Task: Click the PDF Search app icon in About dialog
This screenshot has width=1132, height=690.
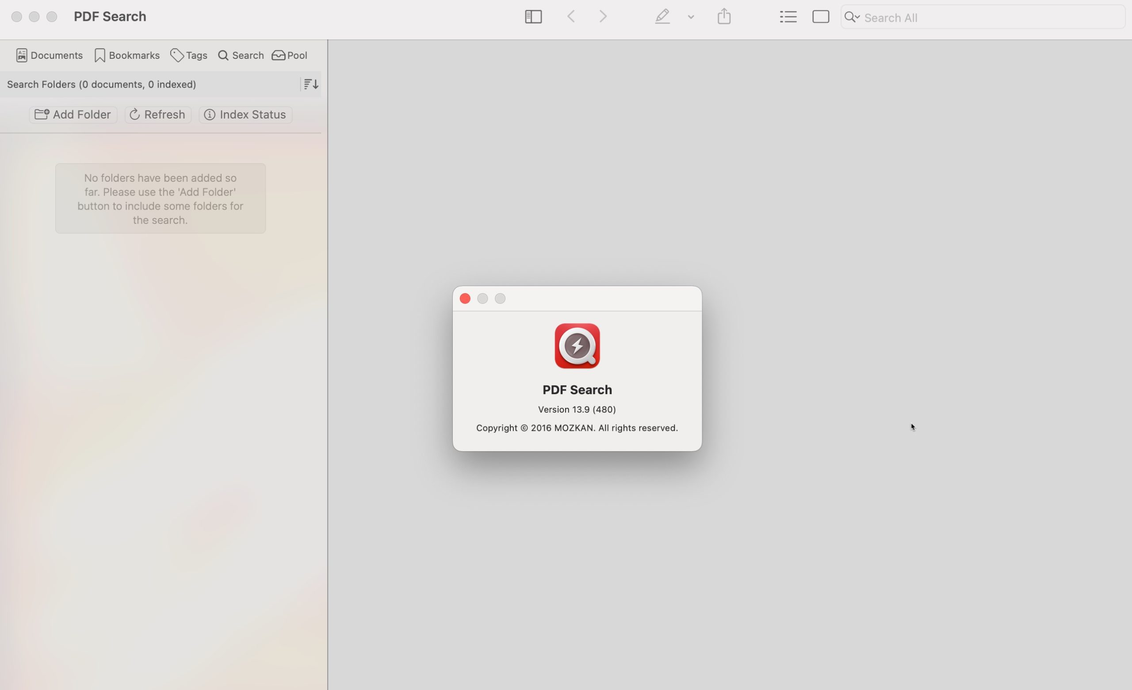Action: (577, 346)
